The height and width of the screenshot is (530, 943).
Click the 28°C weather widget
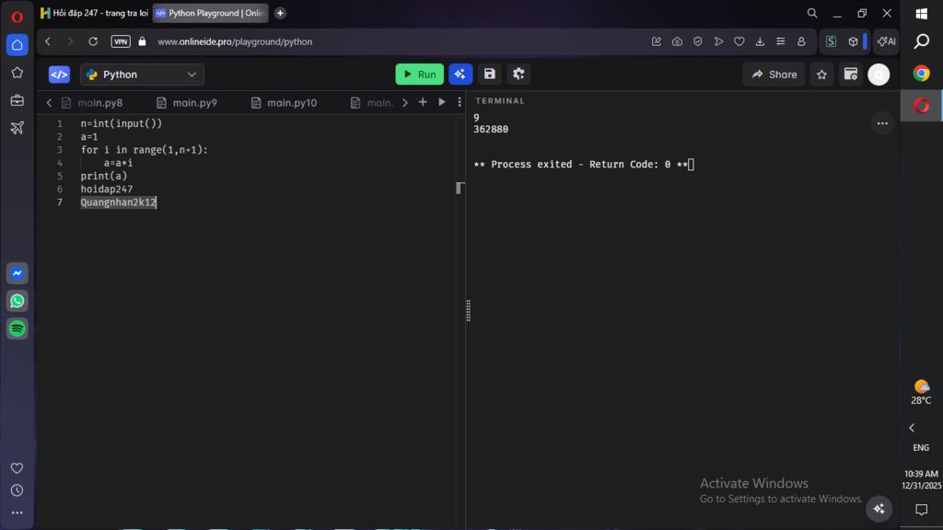(921, 392)
